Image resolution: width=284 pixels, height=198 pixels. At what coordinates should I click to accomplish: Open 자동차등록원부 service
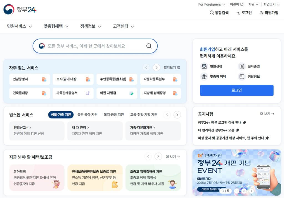point(161,79)
